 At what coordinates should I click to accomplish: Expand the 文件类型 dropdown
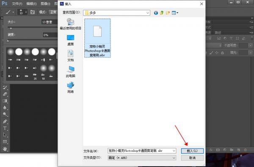[x=174, y=158]
